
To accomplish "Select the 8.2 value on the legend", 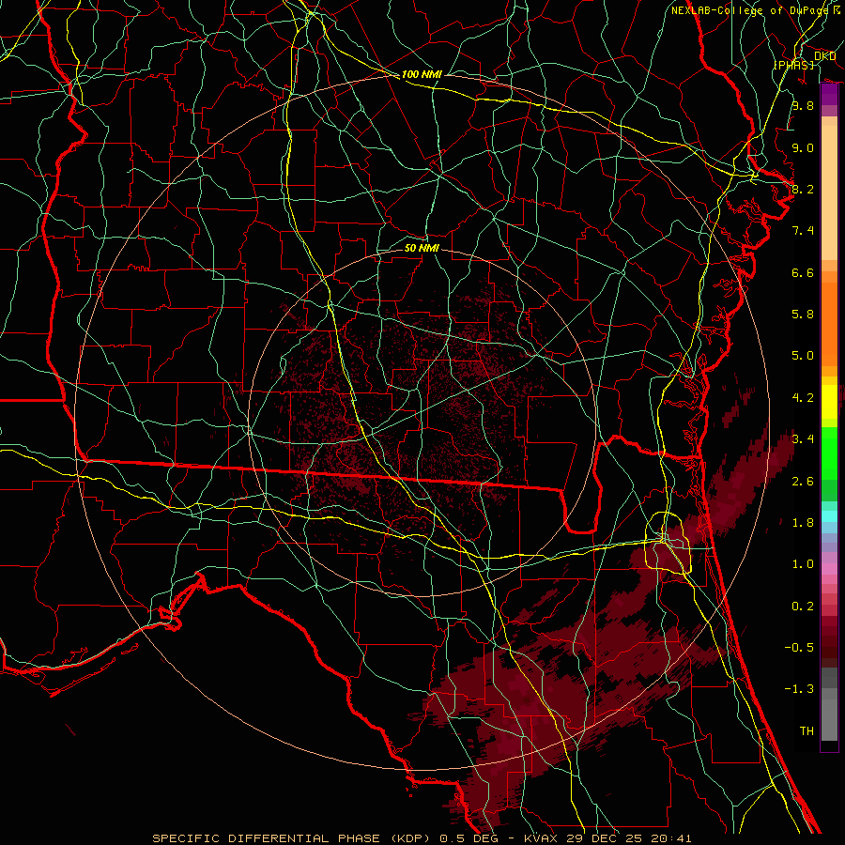I will click(x=803, y=189).
